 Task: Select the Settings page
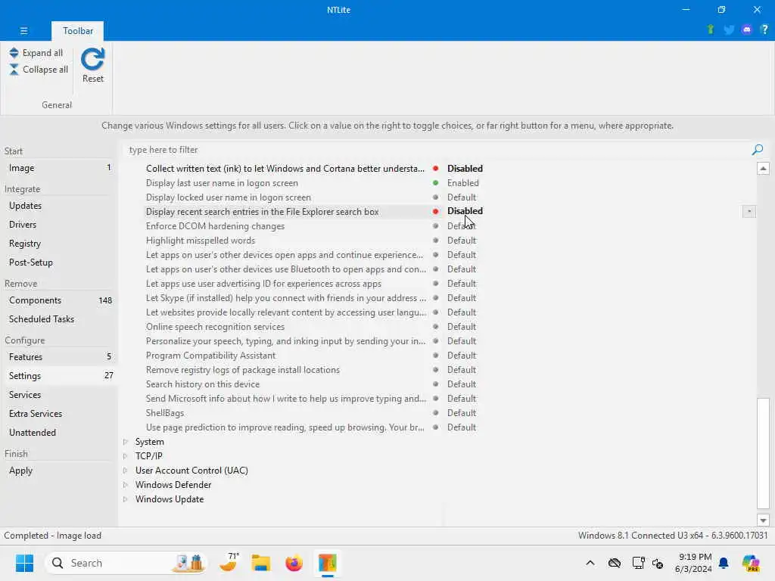(x=59, y=376)
